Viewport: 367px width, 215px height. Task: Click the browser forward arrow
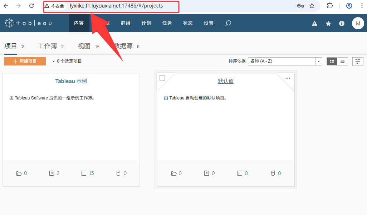(x=19, y=6)
